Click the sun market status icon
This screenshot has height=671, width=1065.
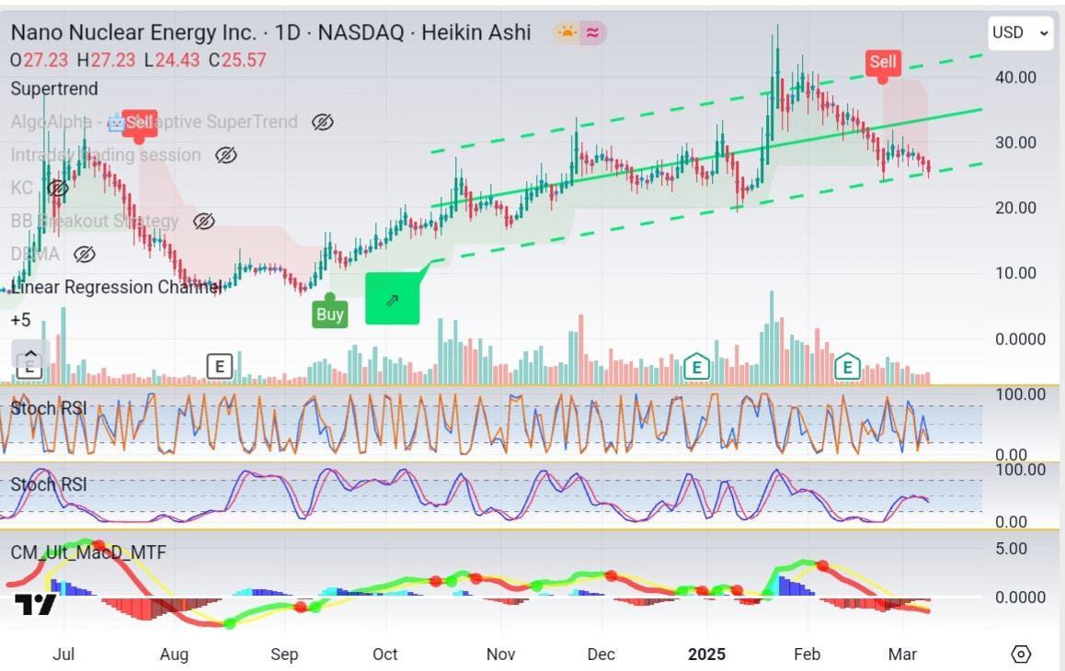click(567, 32)
